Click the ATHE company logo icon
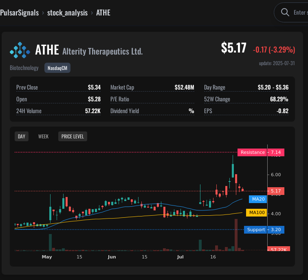Screen dimensions: 308x280 click(20, 50)
